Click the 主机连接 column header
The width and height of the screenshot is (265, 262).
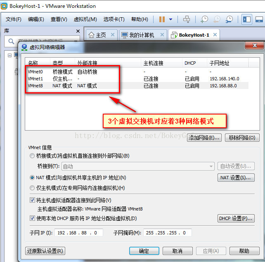tap(161, 63)
